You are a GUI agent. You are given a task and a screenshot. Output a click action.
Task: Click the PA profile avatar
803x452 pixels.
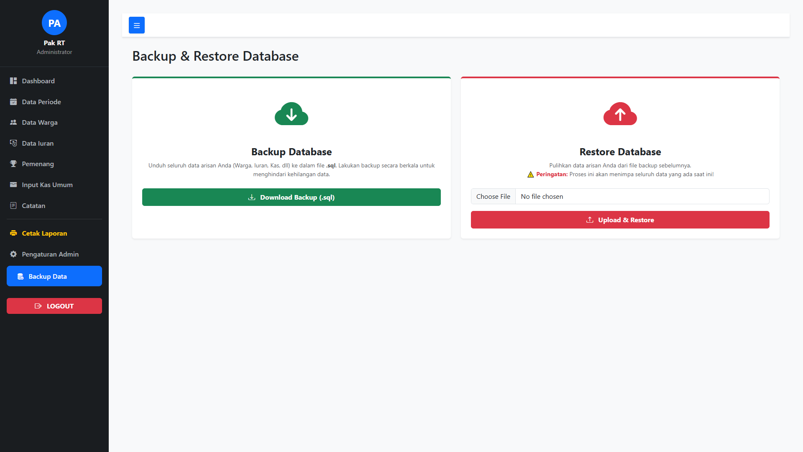point(54,23)
